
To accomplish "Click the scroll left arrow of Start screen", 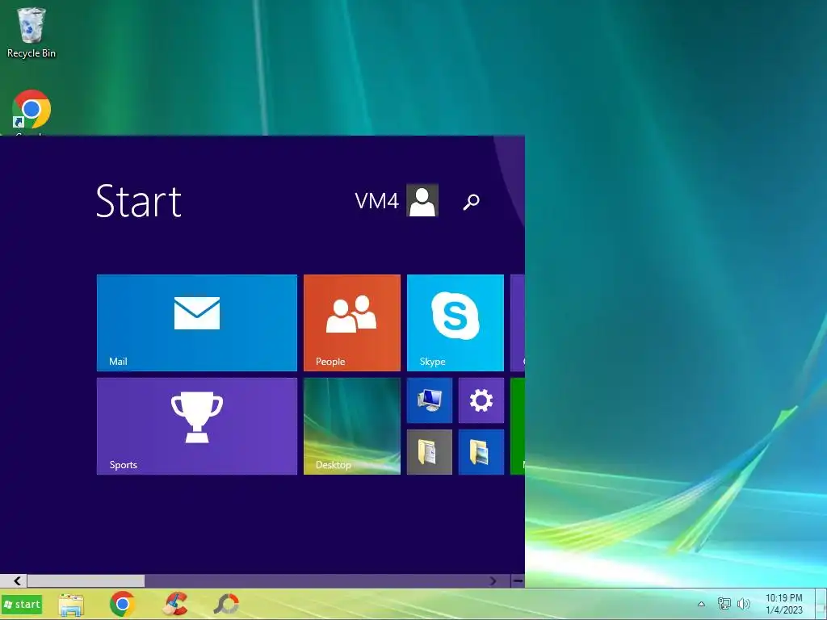I will (x=17, y=581).
